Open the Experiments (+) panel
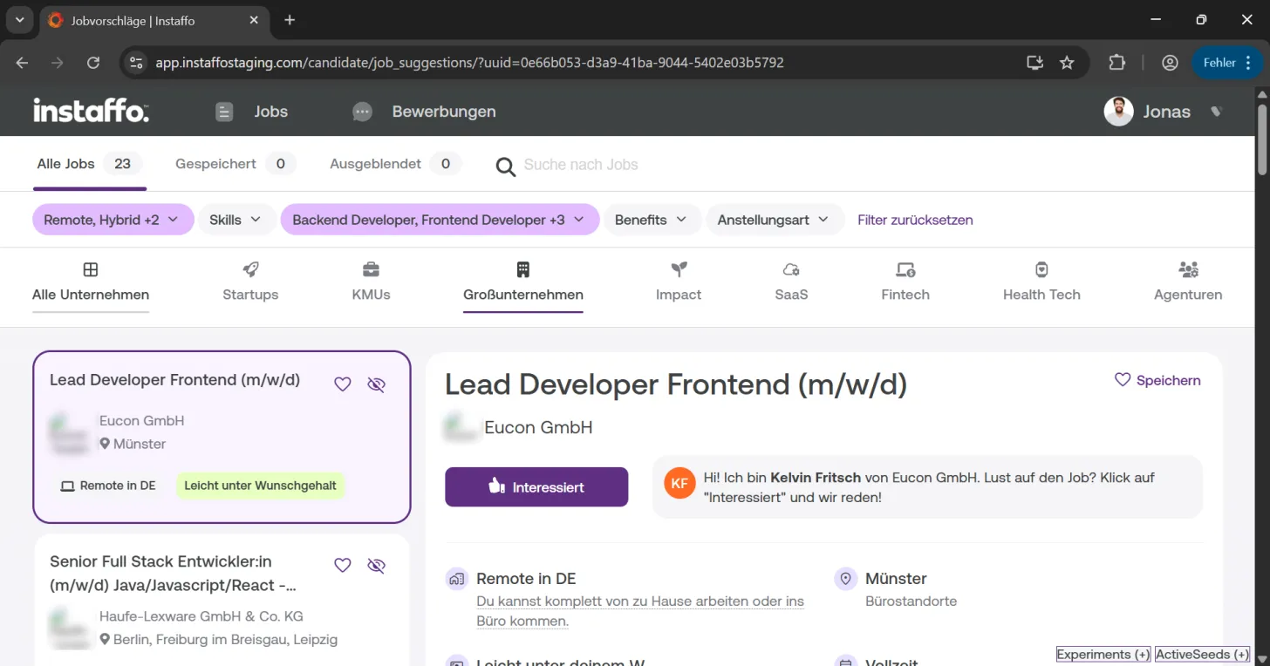The image size is (1270, 666). click(x=1103, y=655)
